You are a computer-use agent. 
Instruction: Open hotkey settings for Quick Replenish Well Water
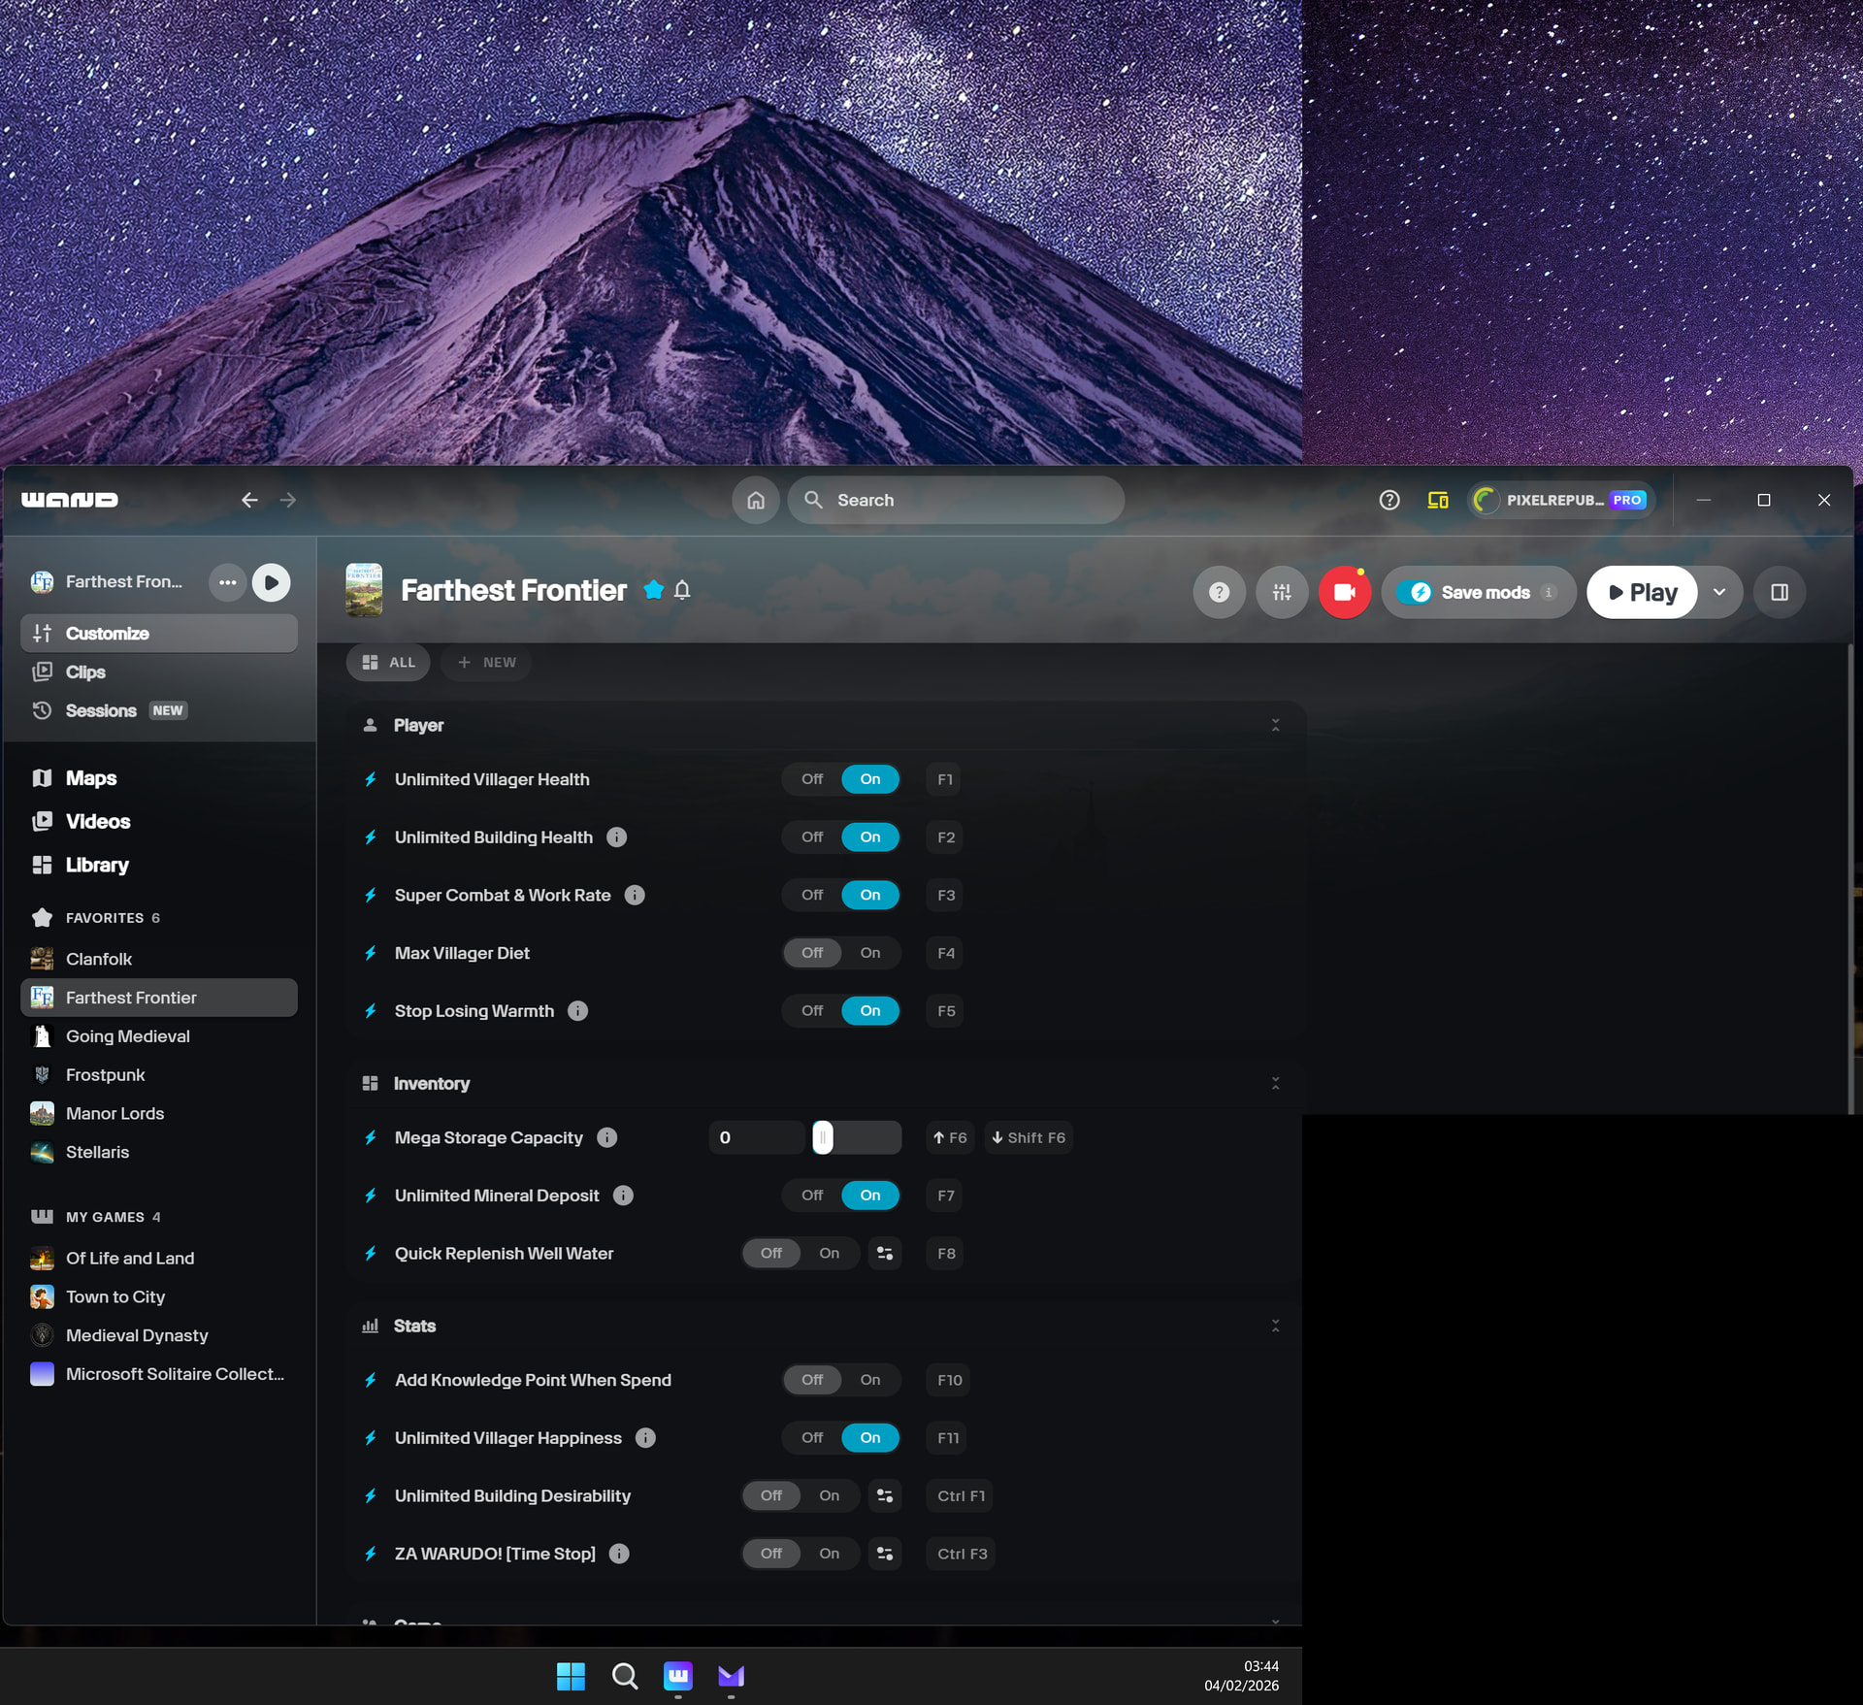point(885,1253)
